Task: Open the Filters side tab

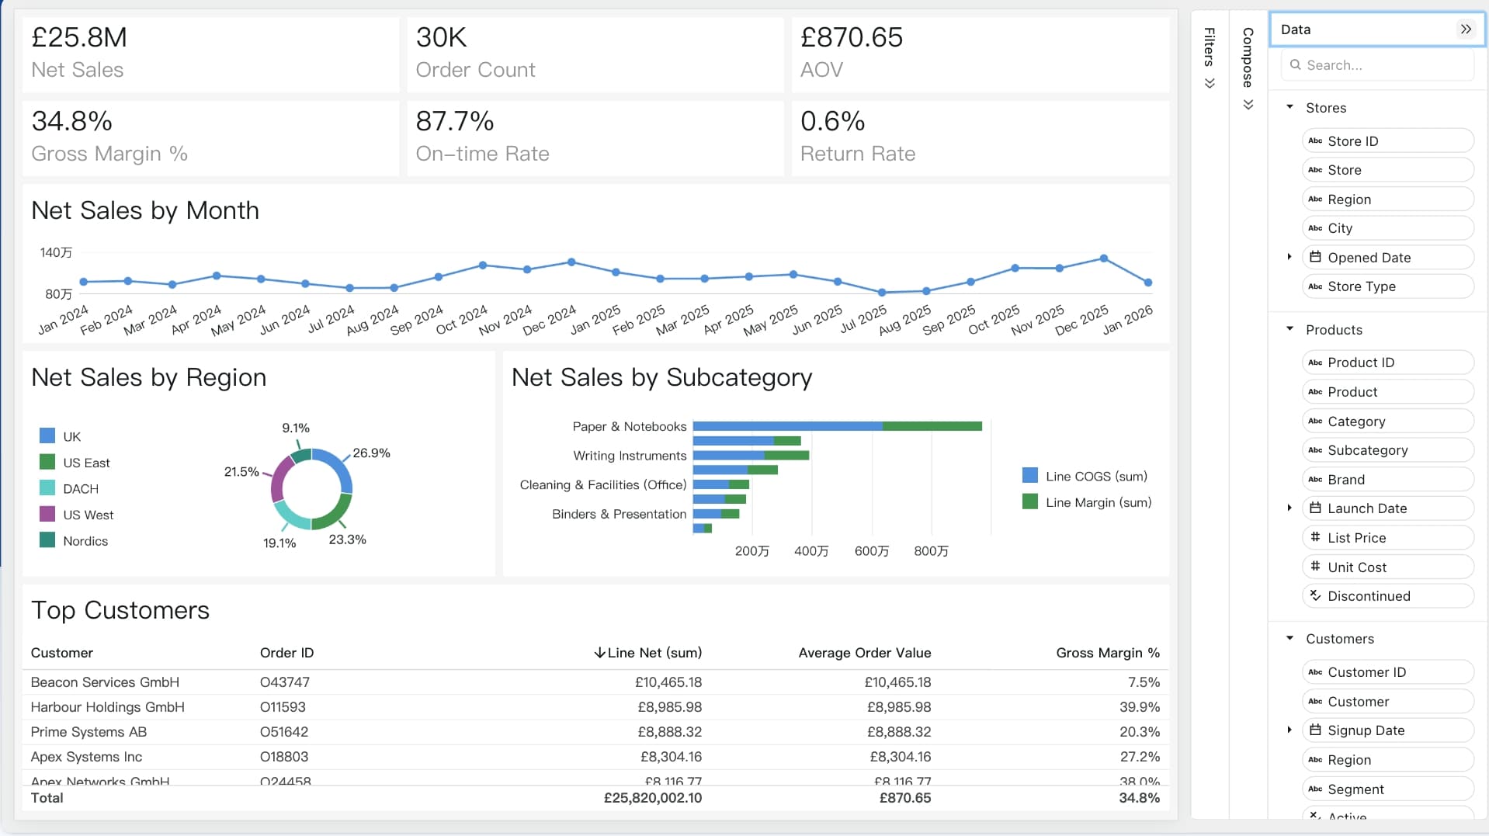Action: pos(1210,58)
